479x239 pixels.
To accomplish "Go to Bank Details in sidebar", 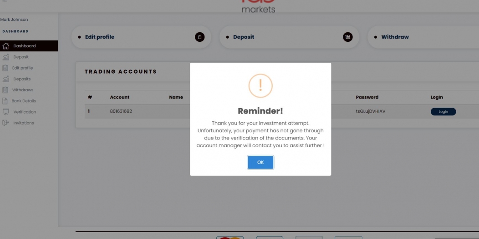I will (24, 101).
